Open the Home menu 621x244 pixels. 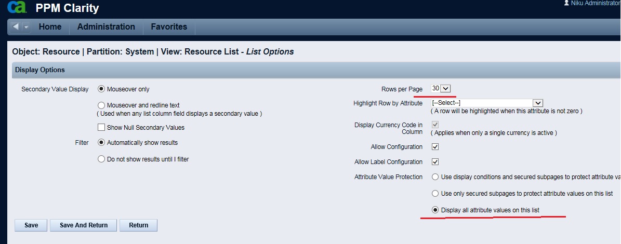[x=50, y=27]
